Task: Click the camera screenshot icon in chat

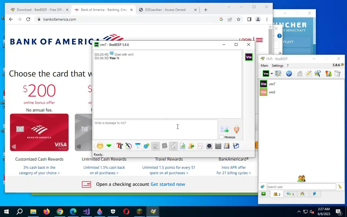Action: (209, 146)
